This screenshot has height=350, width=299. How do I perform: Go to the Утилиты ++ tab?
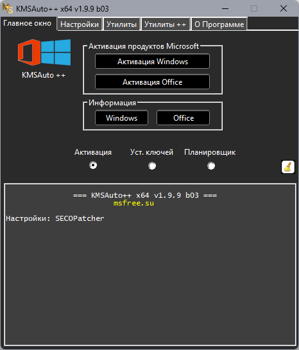click(x=165, y=24)
